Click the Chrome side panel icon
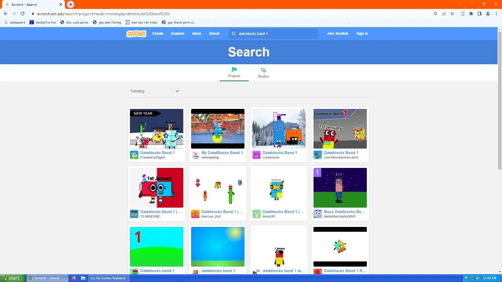Screen dimensions: 502x282 point(480,14)
